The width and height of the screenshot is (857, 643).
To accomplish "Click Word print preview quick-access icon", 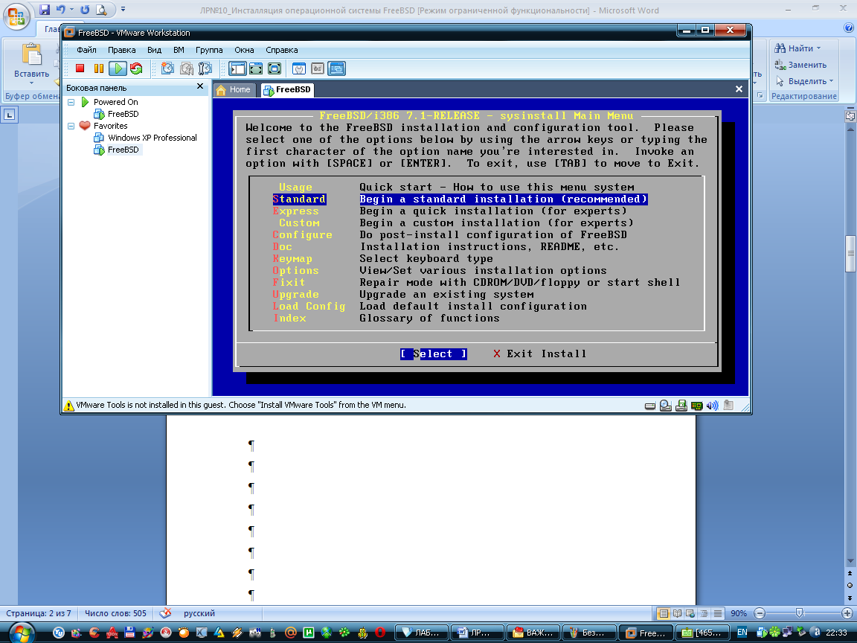I will [x=101, y=9].
